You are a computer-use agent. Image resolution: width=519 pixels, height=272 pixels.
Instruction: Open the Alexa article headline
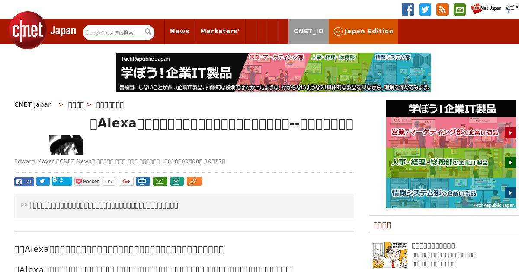221,124
